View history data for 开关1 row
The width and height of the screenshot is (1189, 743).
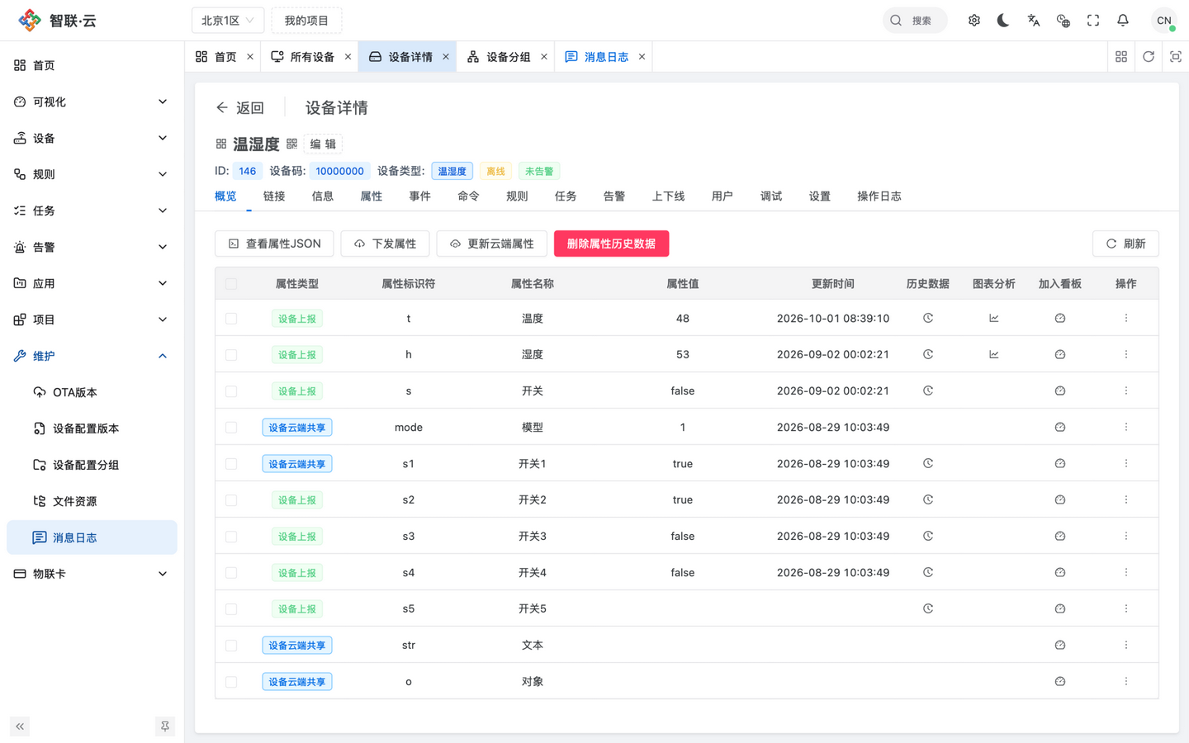(x=928, y=463)
